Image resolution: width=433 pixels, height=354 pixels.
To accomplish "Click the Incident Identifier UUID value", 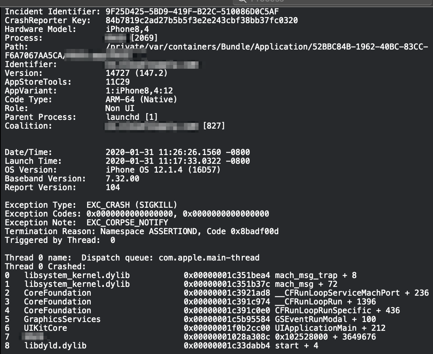I will pos(192,12).
